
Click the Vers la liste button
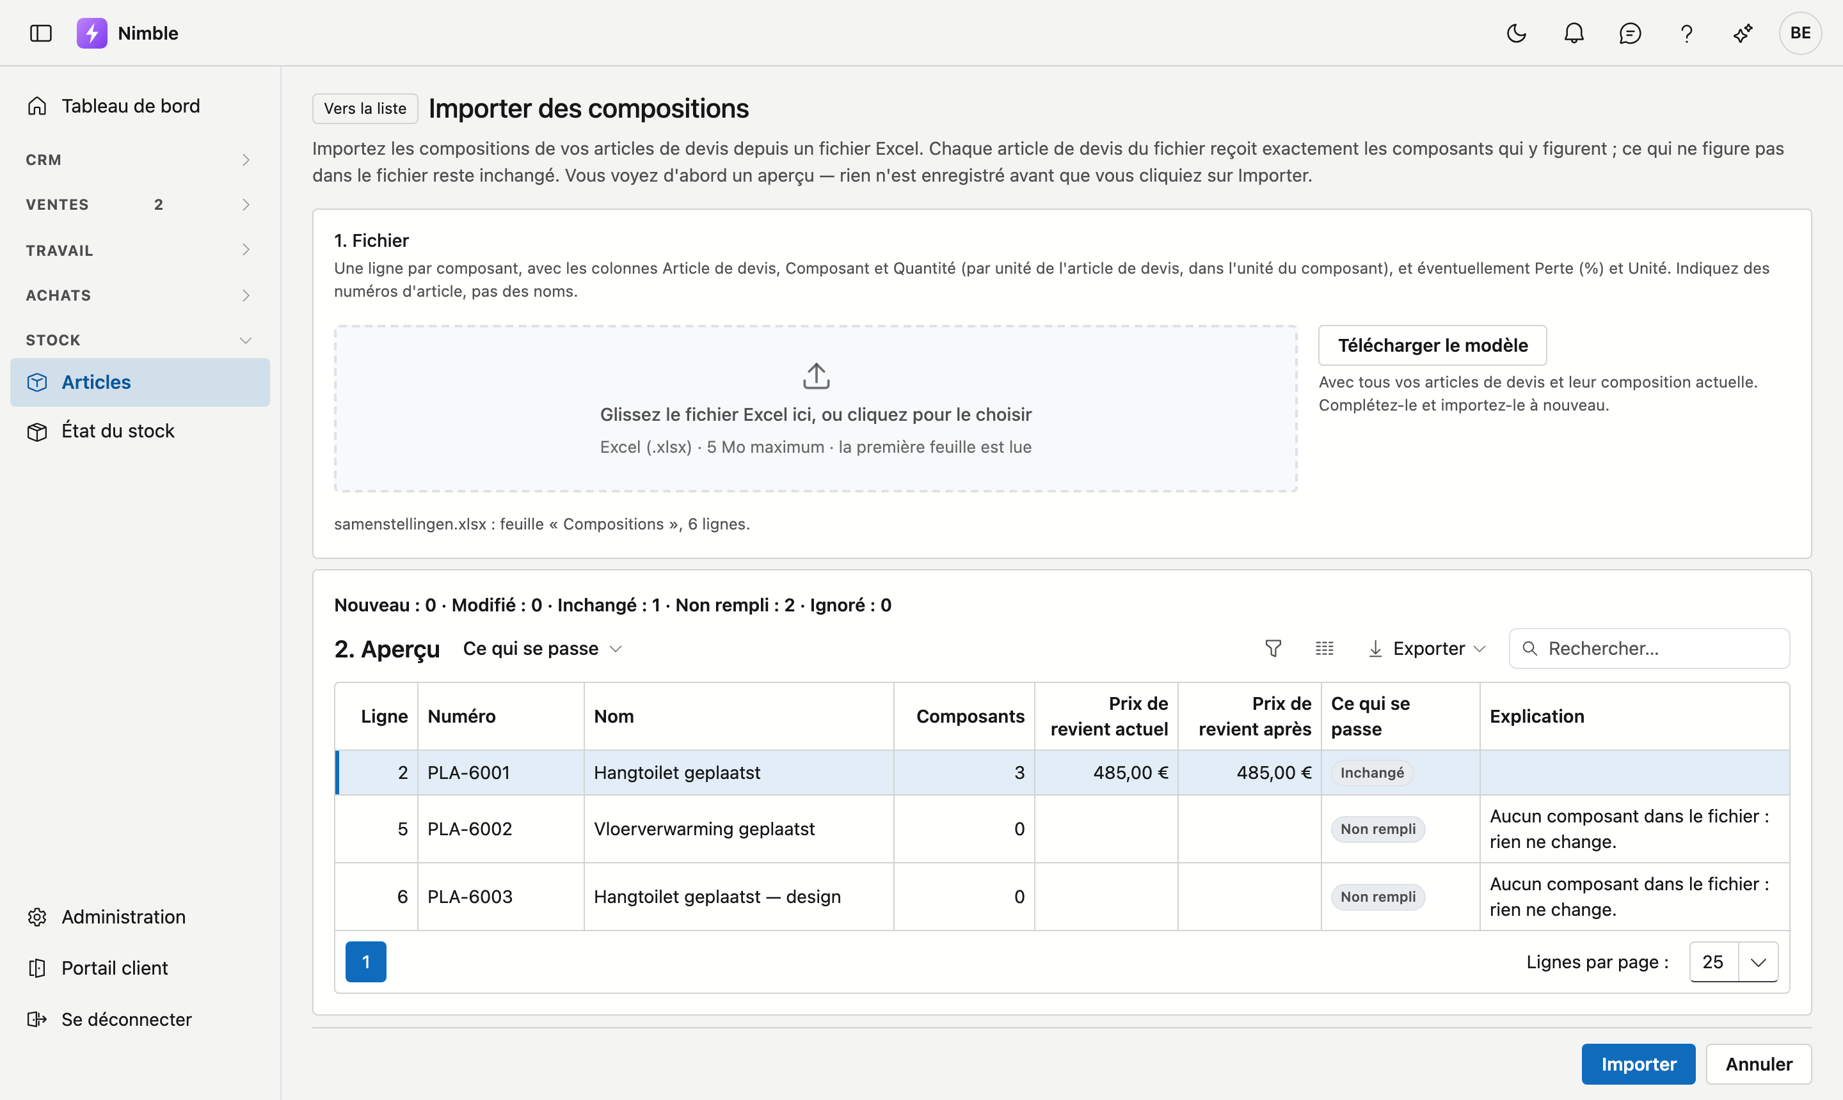(x=365, y=108)
